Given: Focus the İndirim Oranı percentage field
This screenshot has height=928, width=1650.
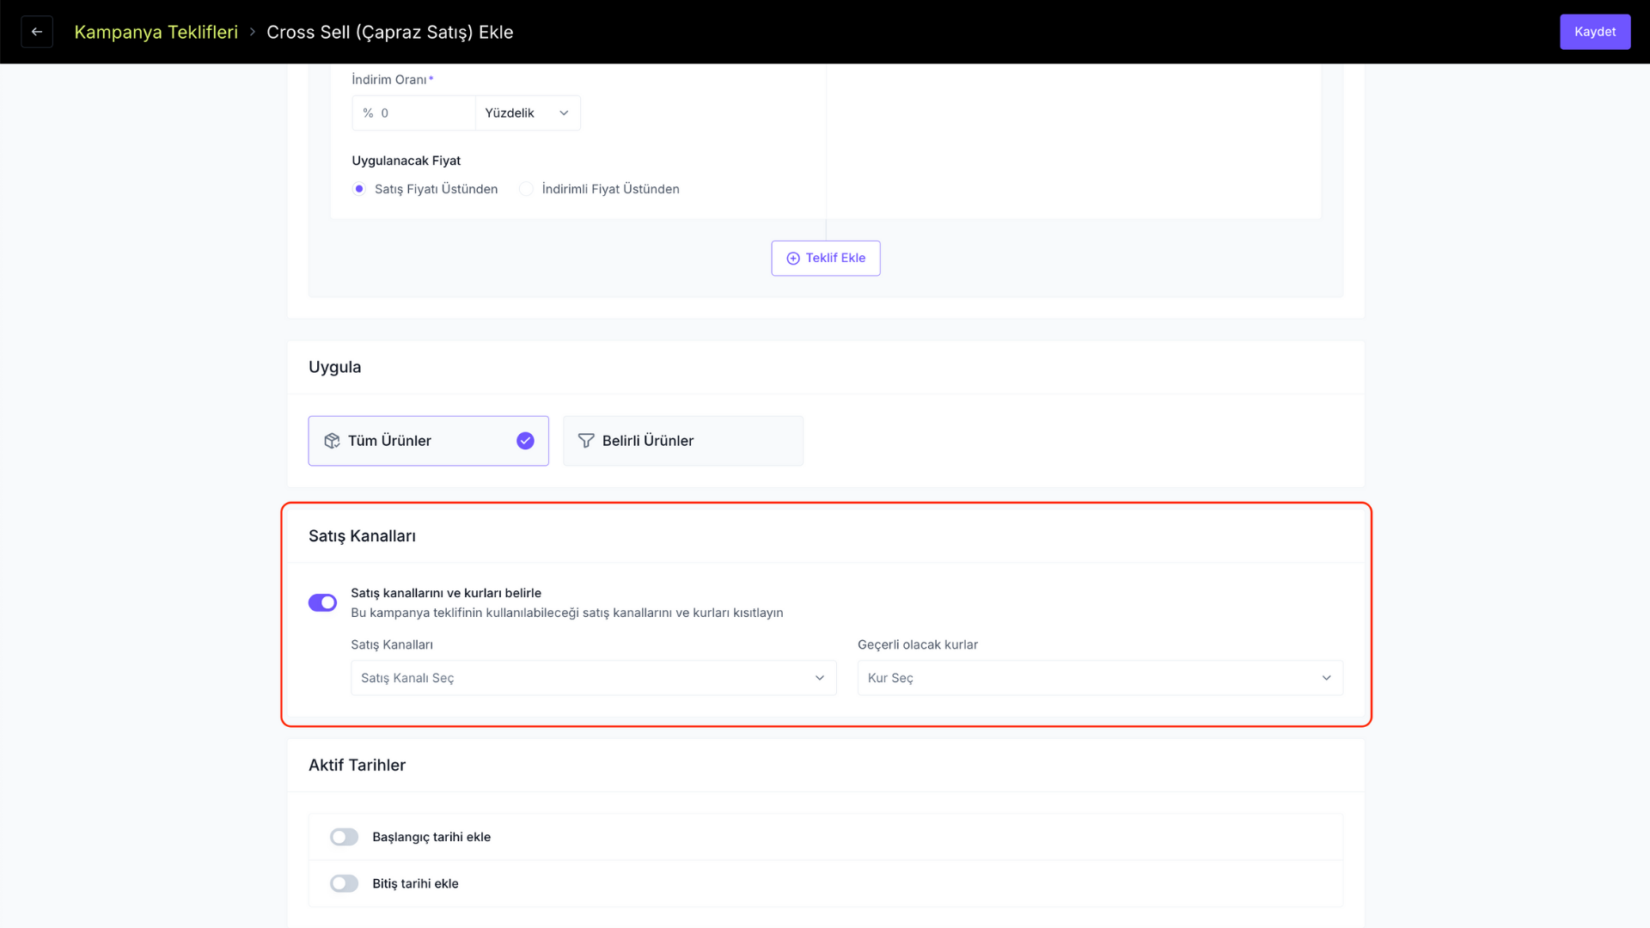Looking at the screenshot, I should (413, 113).
